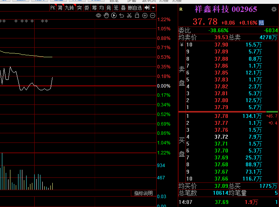
Task: Select sell level 6 price 37.85
Action: [221, 73]
